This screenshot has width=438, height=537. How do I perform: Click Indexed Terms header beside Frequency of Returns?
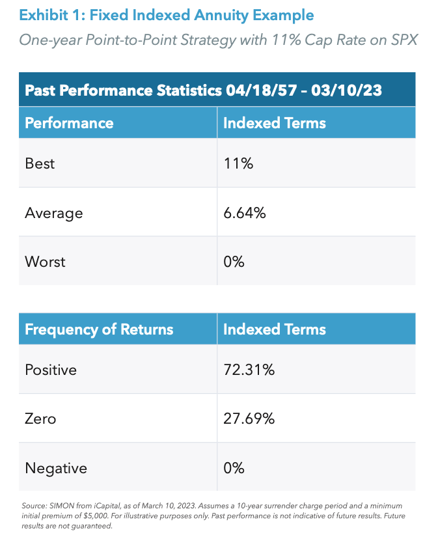275,329
